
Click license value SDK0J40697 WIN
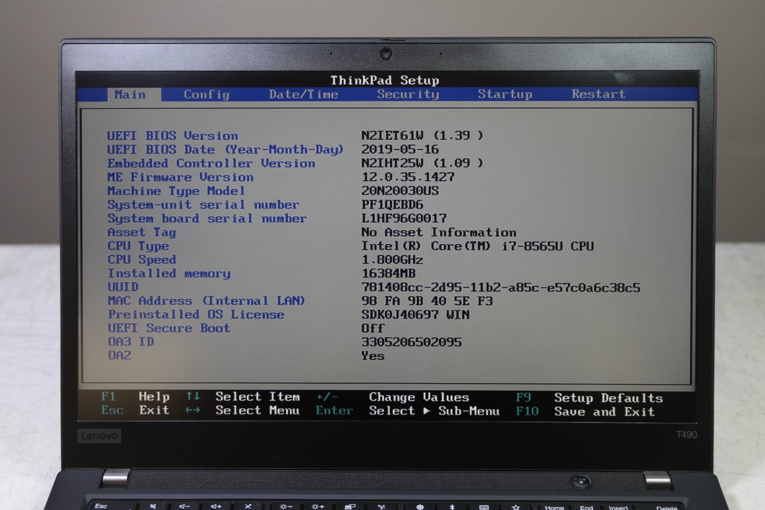click(x=415, y=315)
